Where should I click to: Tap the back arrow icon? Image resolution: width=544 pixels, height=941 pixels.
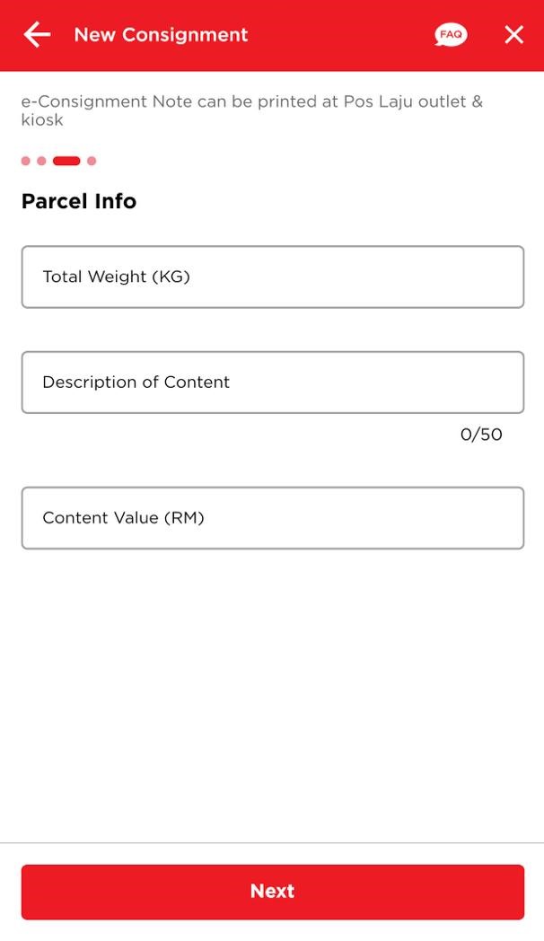pyautogui.click(x=37, y=35)
